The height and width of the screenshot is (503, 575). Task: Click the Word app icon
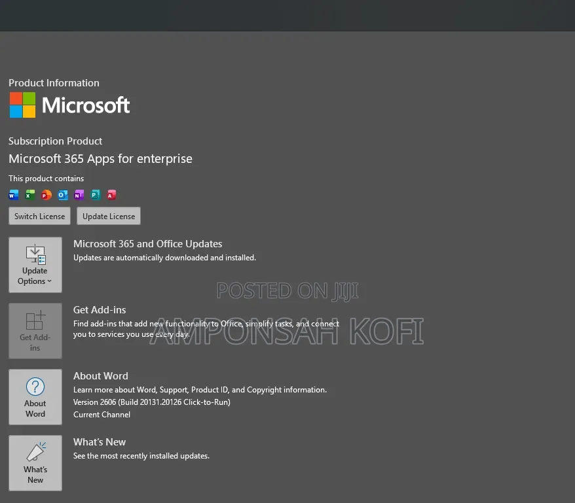click(x=14, y=195)
